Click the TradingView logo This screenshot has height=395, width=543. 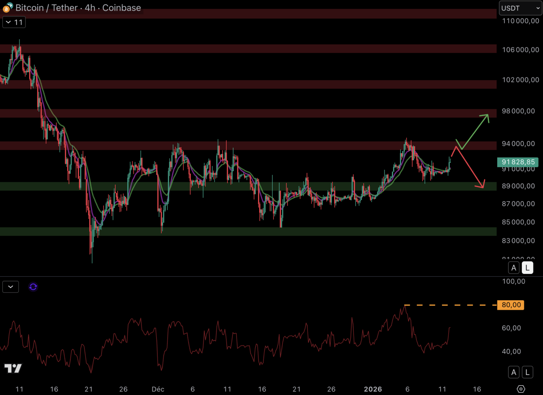[x=13, y=368]
